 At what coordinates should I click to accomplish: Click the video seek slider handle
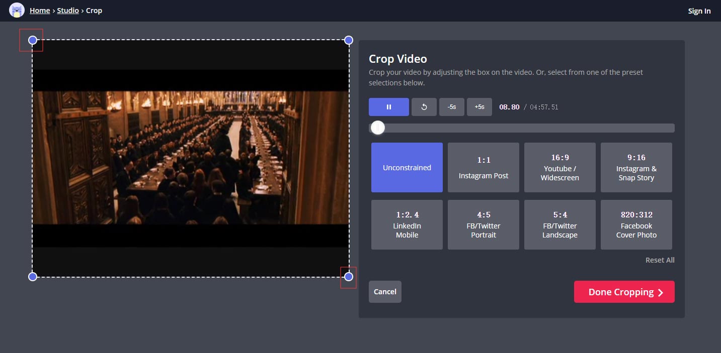tap(377, 128)
